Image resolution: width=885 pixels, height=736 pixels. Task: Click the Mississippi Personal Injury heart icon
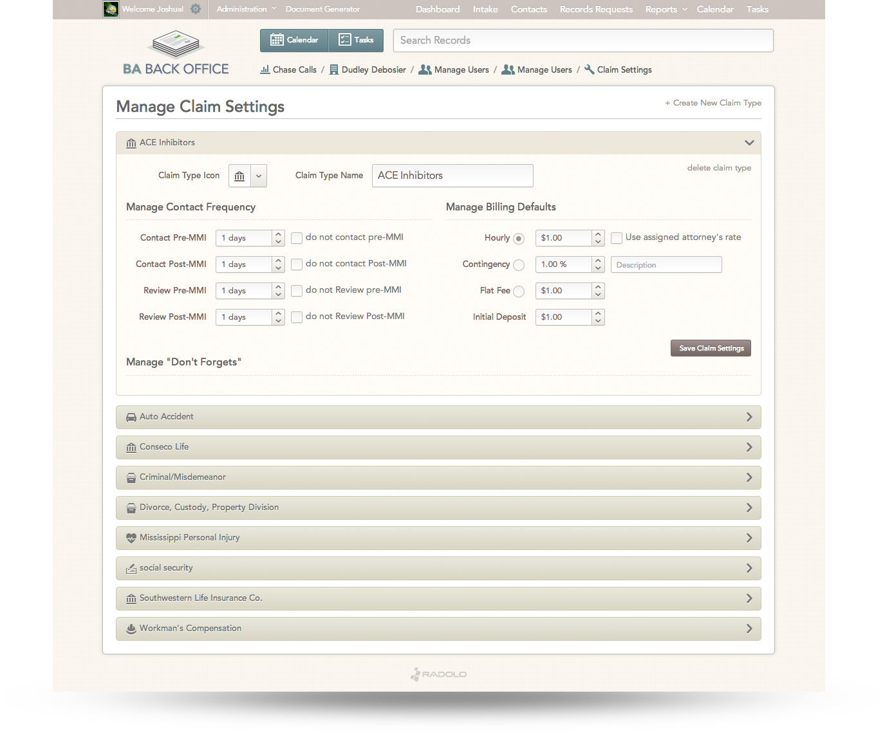[x=131, y=538]
